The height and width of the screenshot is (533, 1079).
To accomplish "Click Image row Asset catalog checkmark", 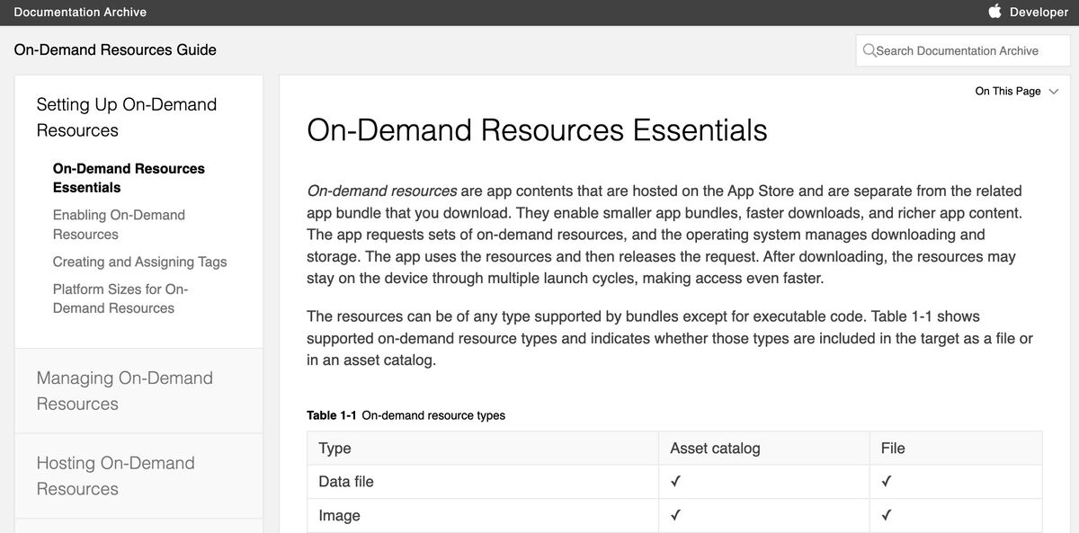I will pyautogui.click(x=675, y=516).
